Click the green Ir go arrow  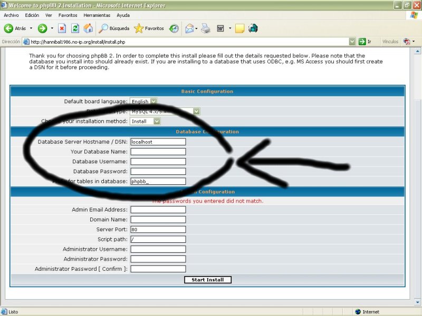[x=362, y=42]
